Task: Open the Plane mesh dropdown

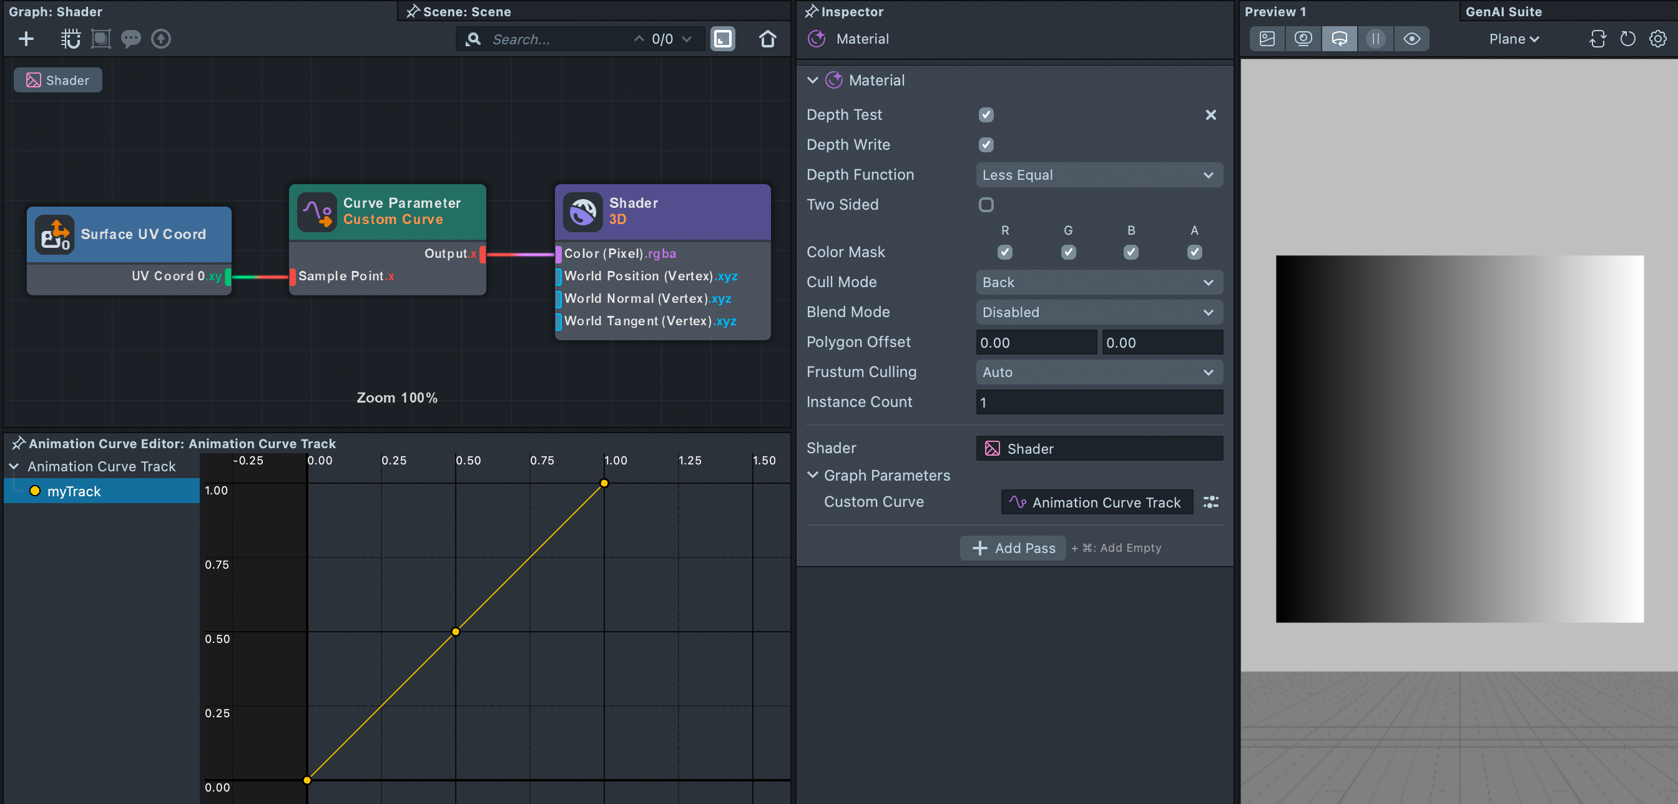Action: pos(1513,39)
